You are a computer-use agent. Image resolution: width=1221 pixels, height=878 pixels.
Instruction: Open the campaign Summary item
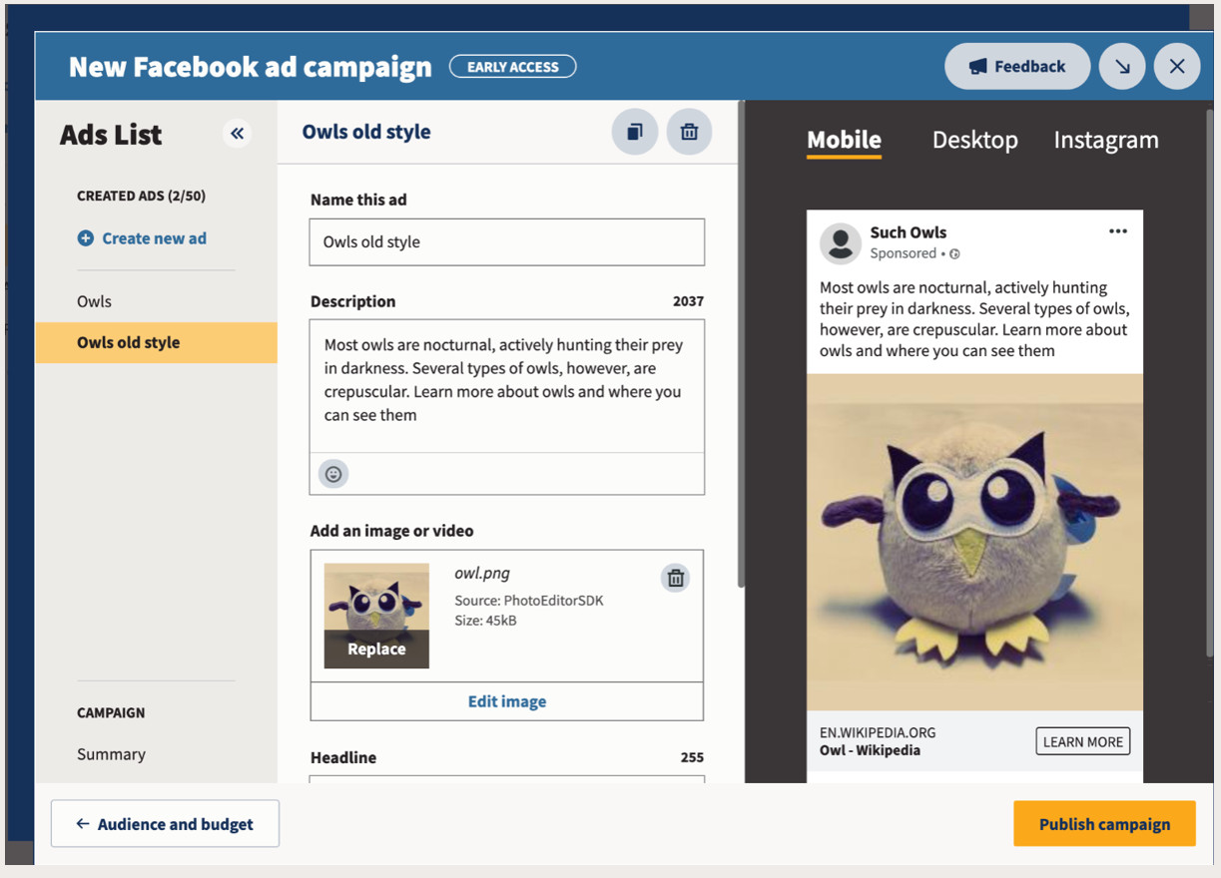click(111, 754)
